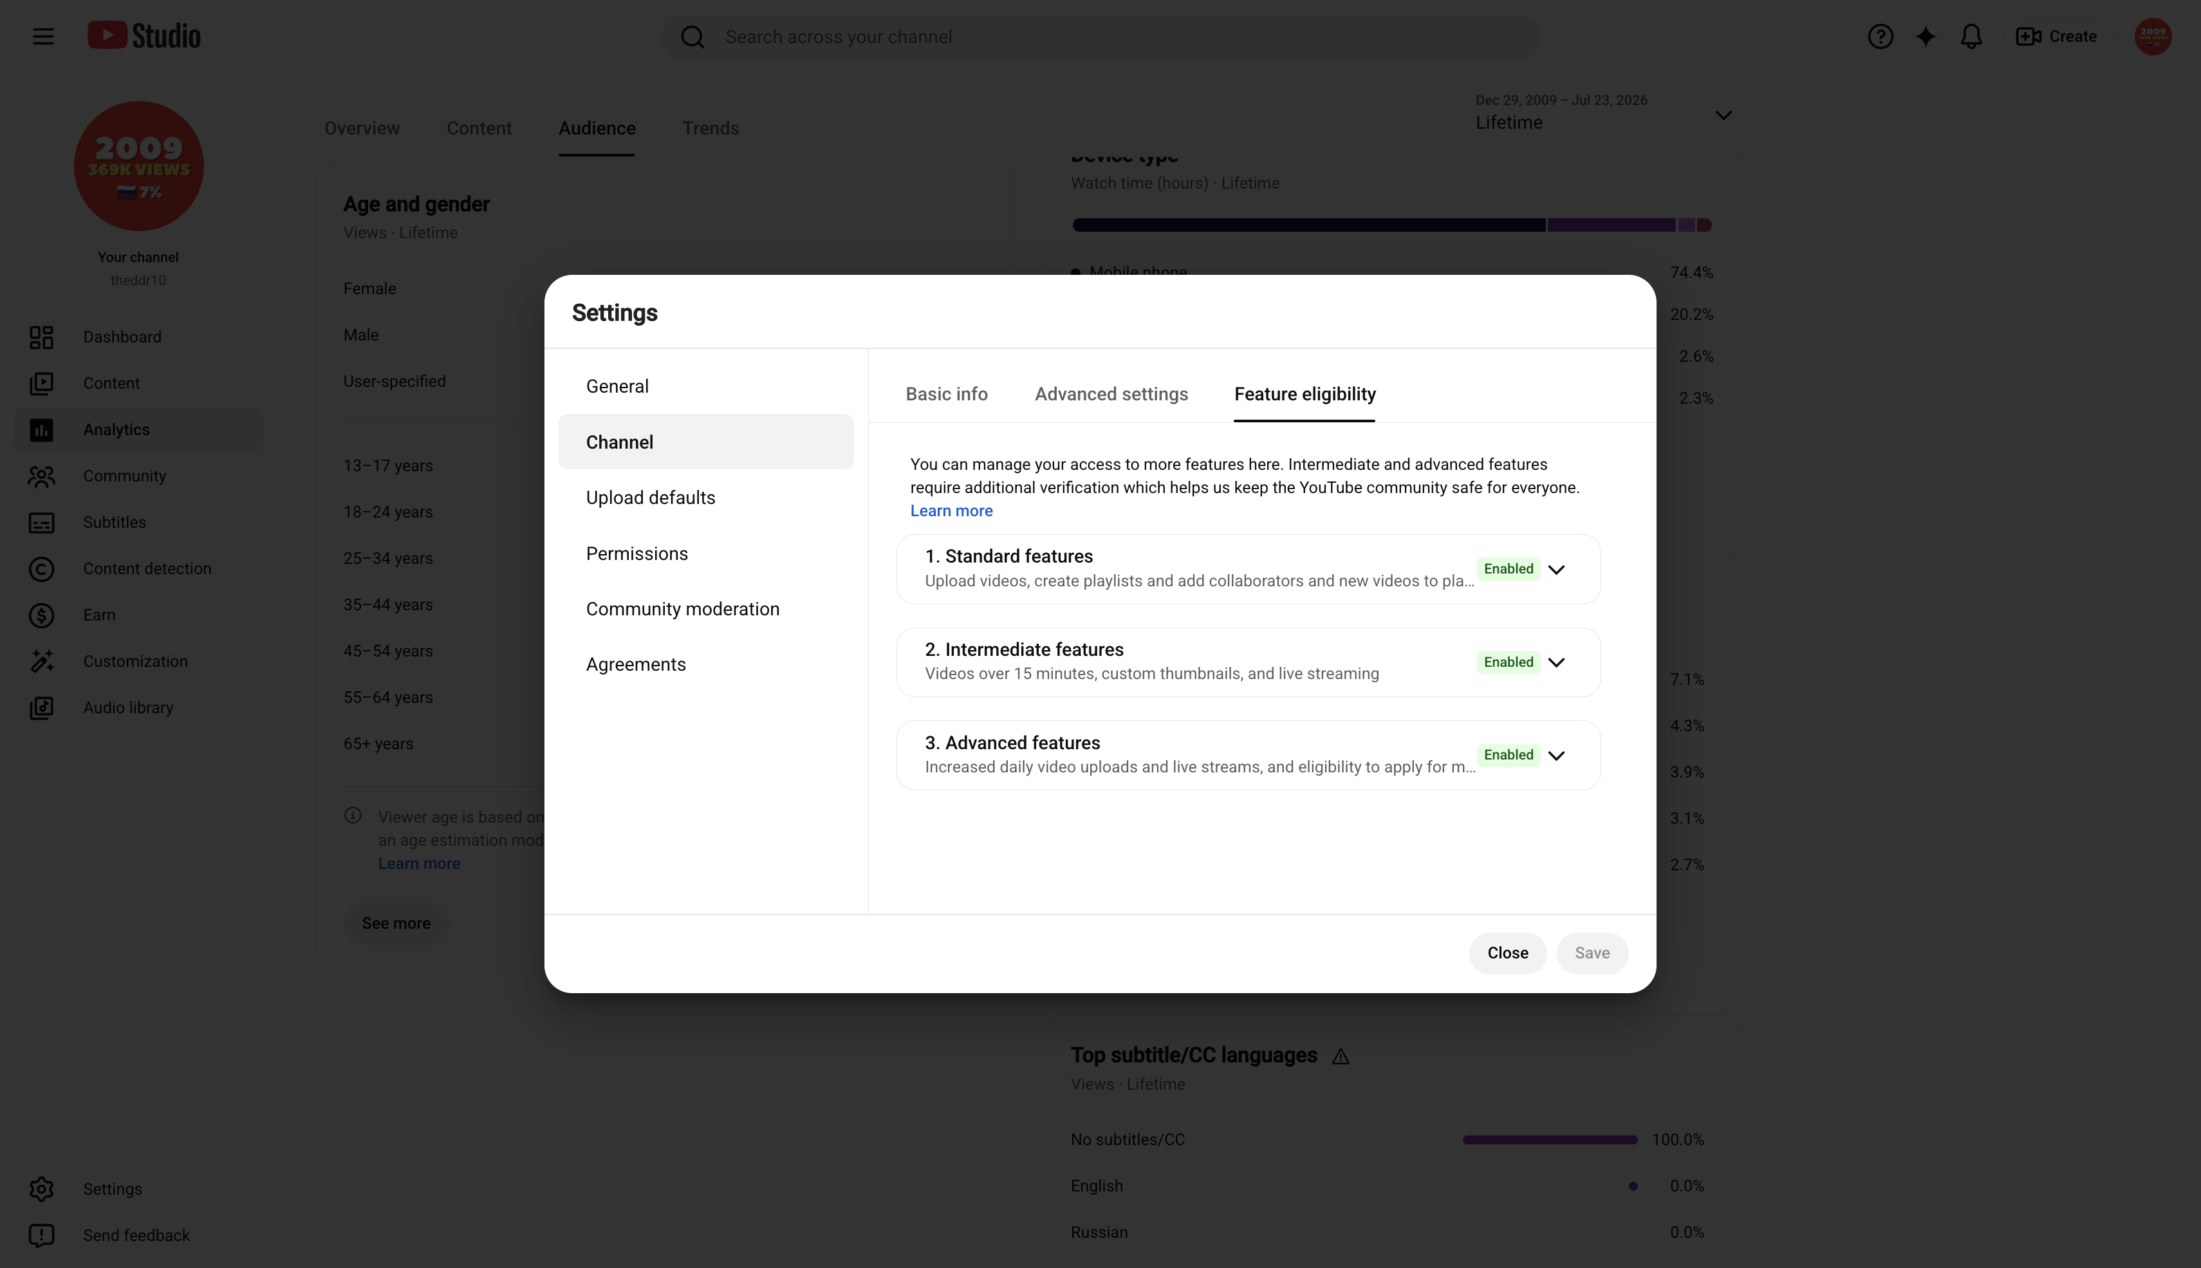
Task: Click the Enabled badge for Standard features
Action: pyautogui.click(x=1508, y=570)
